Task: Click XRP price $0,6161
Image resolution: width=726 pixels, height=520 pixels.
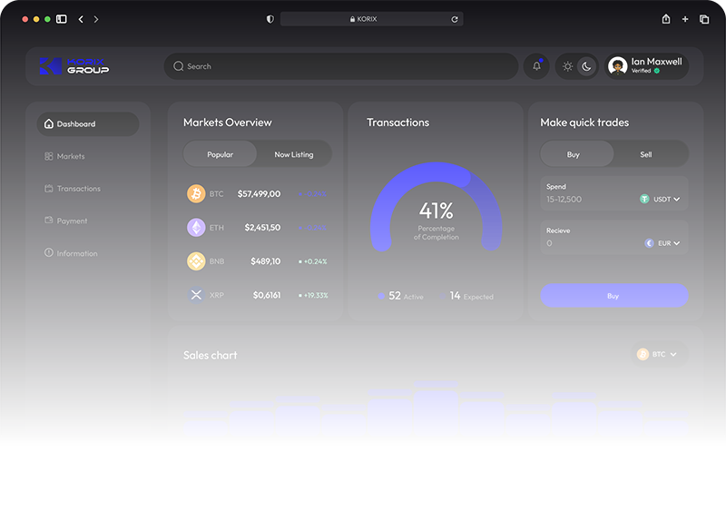Action: (267, 295)
